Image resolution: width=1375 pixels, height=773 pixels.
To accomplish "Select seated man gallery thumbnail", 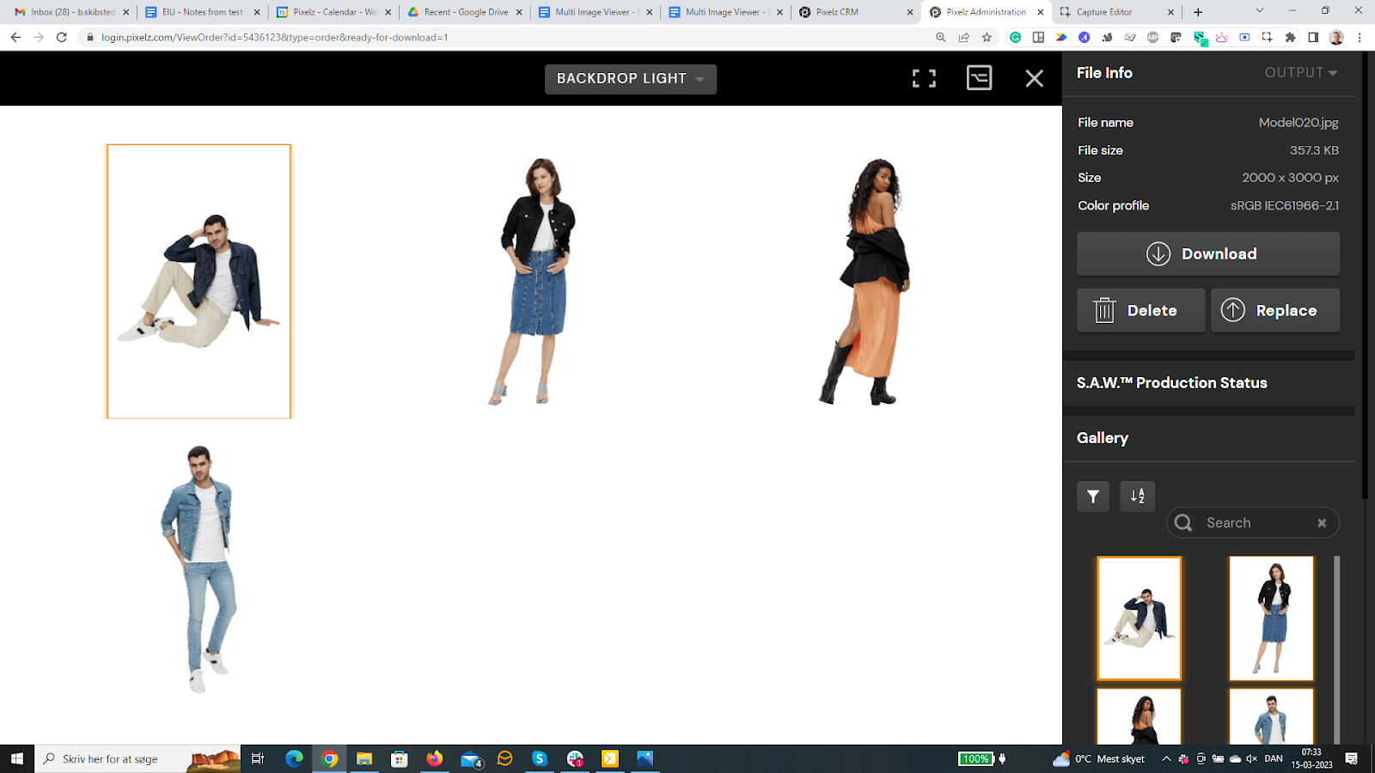I will 1140,618.
